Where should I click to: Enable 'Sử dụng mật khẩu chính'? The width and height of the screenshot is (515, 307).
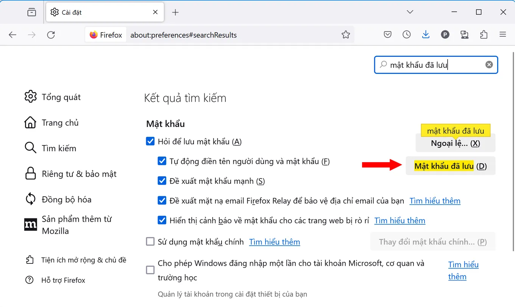tap(150, 241)
